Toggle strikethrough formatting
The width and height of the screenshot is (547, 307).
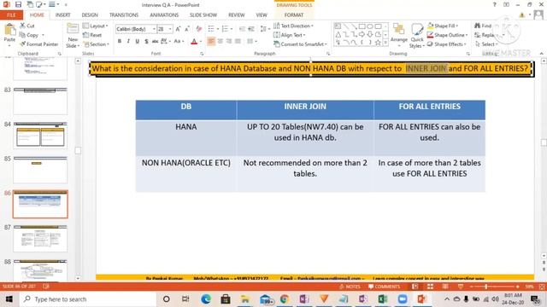click(x=156, y=42)
